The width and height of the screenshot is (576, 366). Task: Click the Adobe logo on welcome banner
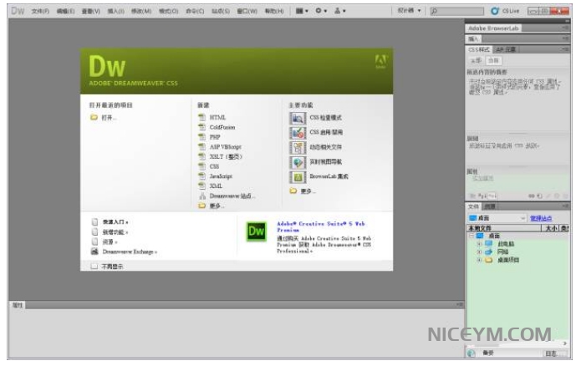[x=380, y=61]
